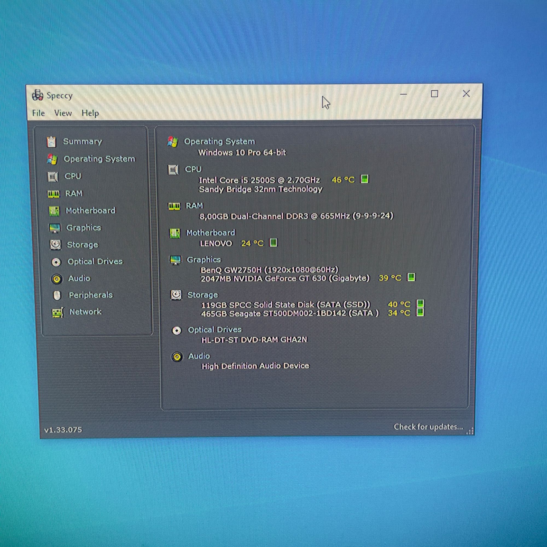Screen dimensions: 547x547
Task: Click the CPU icon beside the CPU heading
Action: (173, 170)
